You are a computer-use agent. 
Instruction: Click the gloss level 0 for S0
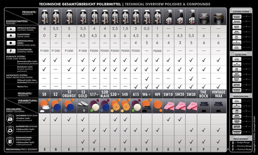[45, 36]
